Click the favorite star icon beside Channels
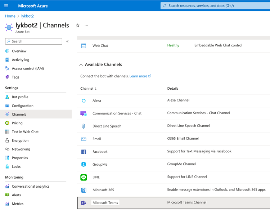 click(77, 26)
